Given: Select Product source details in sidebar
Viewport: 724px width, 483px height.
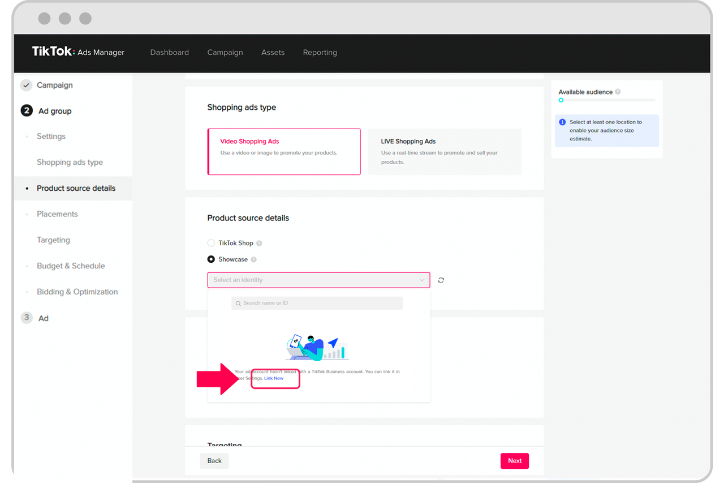Looking at the screenshot, I should pos(76,188).
